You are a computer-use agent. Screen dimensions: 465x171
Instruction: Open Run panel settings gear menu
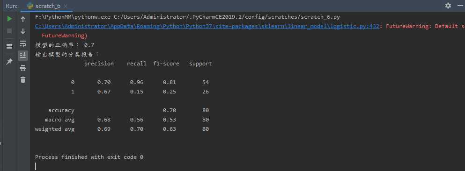[x=448, y=6]
